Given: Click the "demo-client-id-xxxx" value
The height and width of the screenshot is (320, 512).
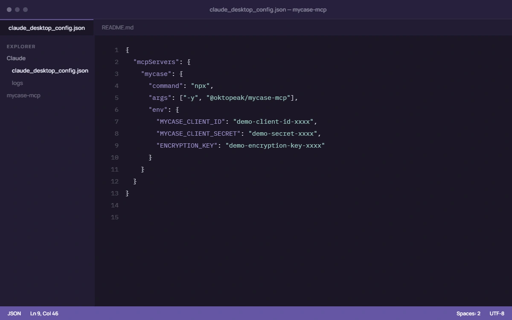Looking at the screenshot, I should click(273, 122).
